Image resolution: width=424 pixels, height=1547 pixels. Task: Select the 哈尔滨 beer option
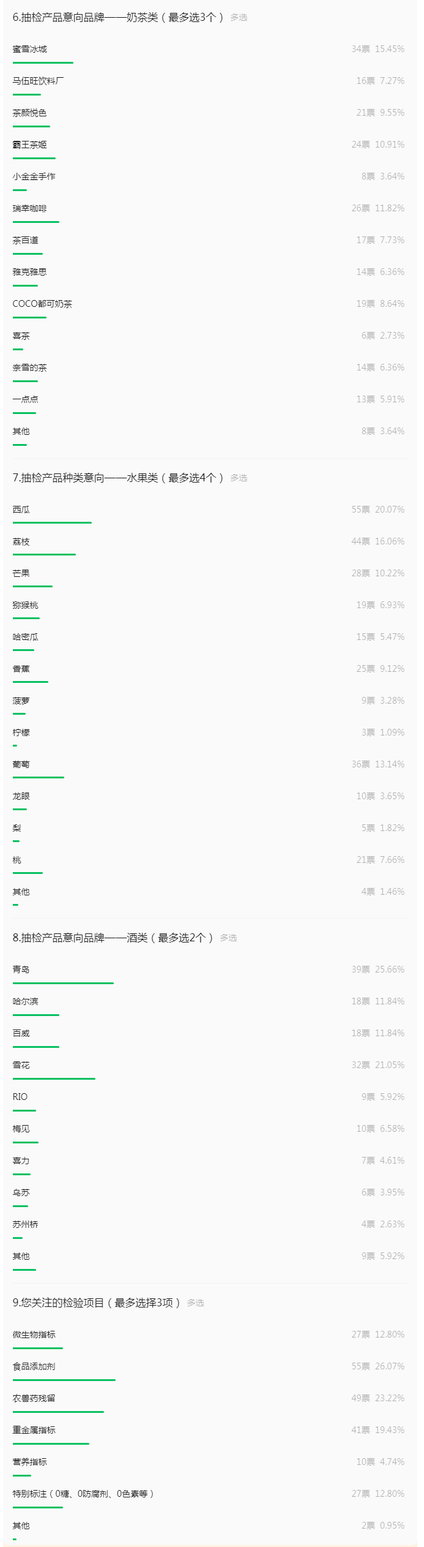(25, 1001)
